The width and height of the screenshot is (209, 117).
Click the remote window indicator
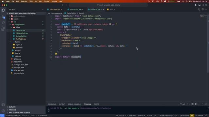(x=2, y=116)
